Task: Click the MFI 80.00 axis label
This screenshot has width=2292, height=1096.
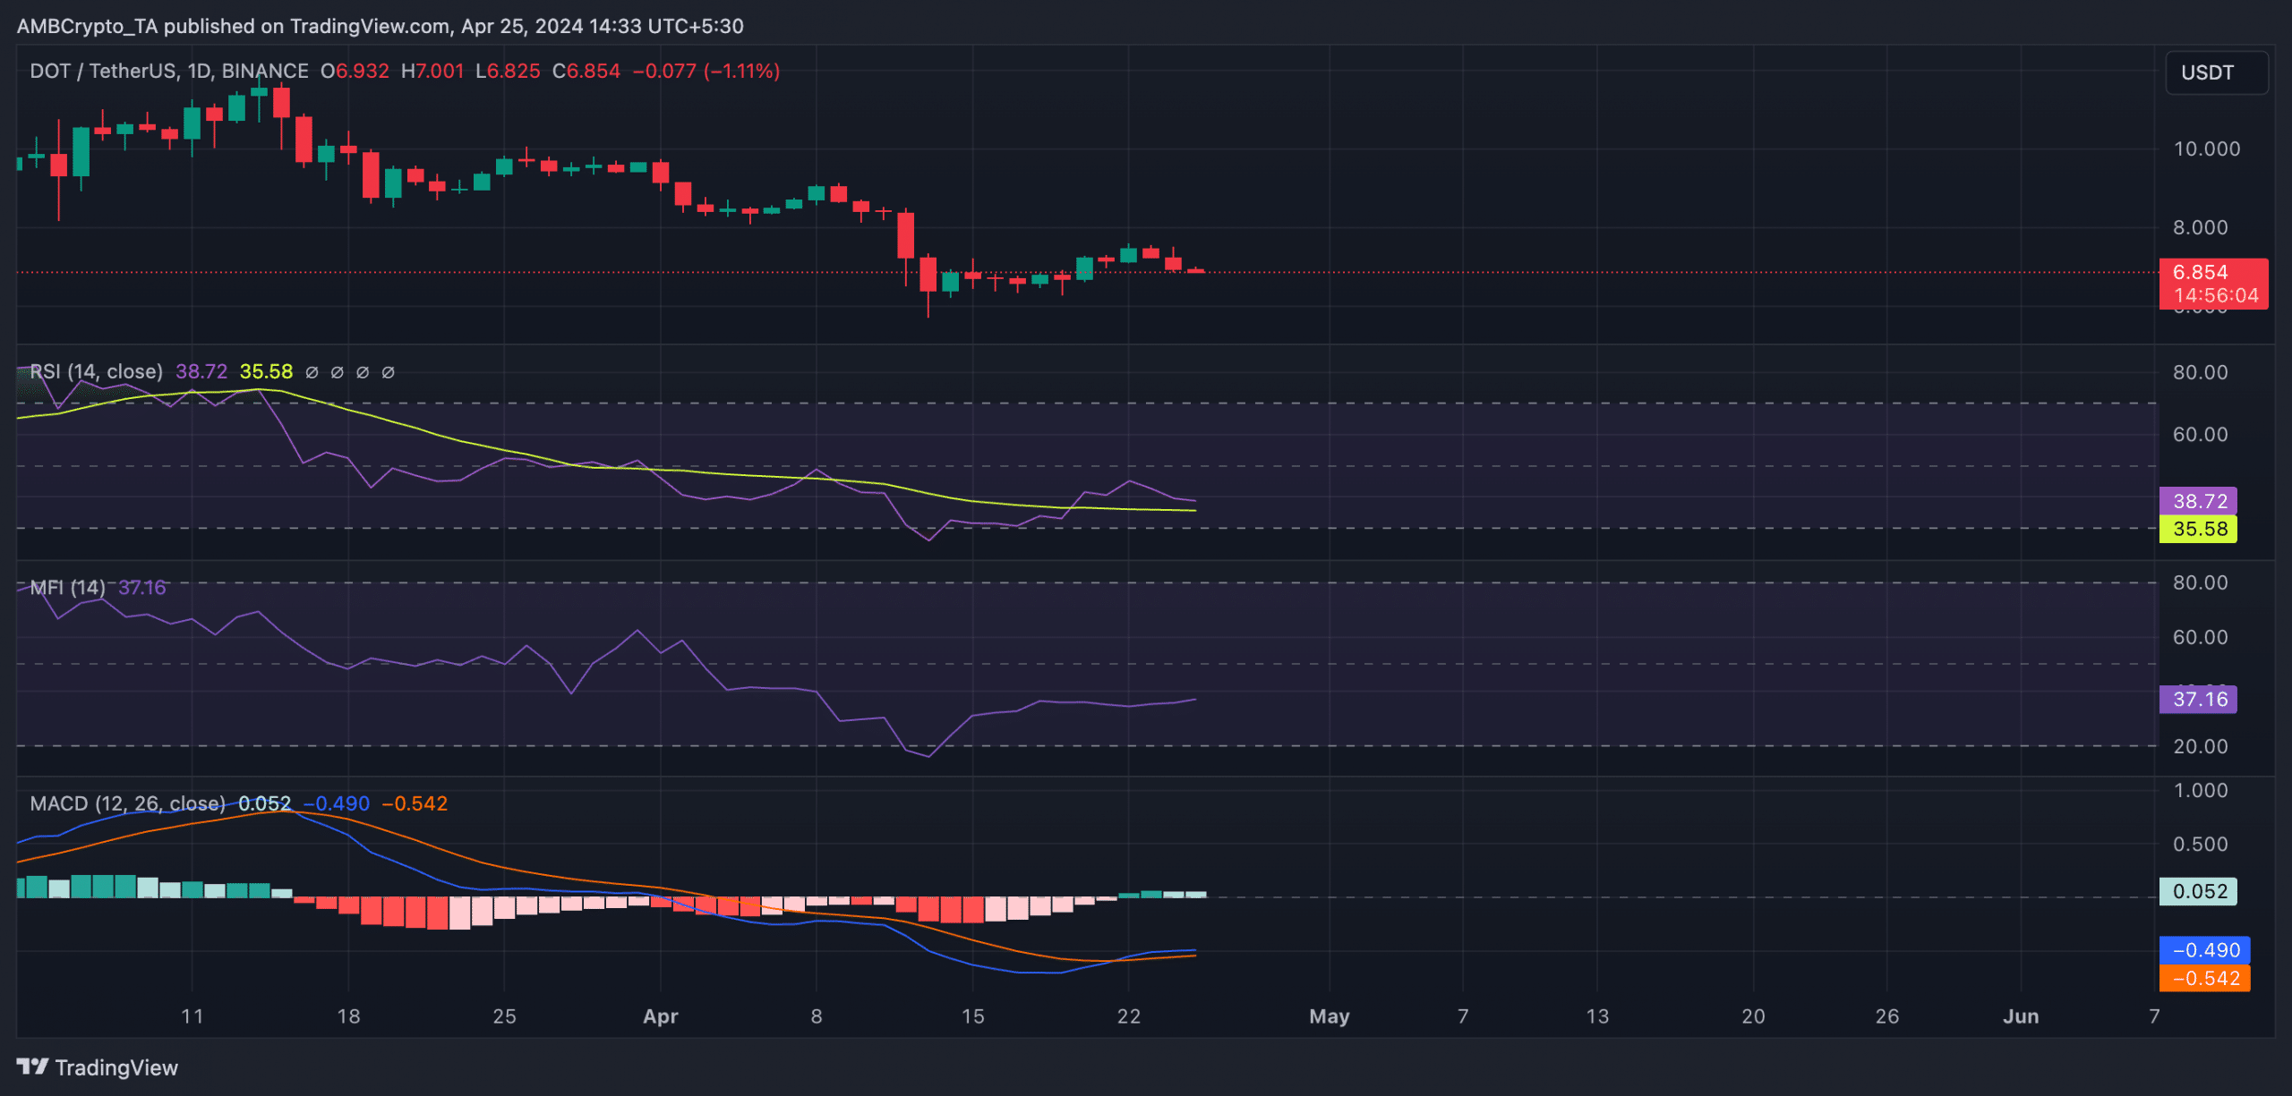Action: 2201,582
